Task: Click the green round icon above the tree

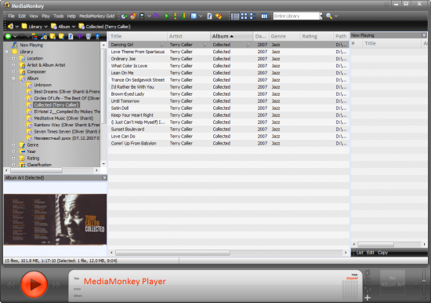Action: point(8,36)
